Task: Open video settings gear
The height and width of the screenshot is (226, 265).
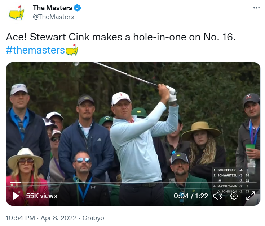Action: coord(234,196)
